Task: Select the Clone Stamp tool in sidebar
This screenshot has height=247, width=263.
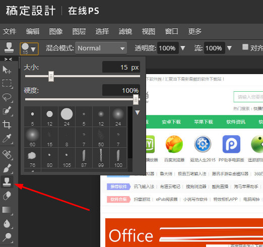Action: (x=7, y=182)
